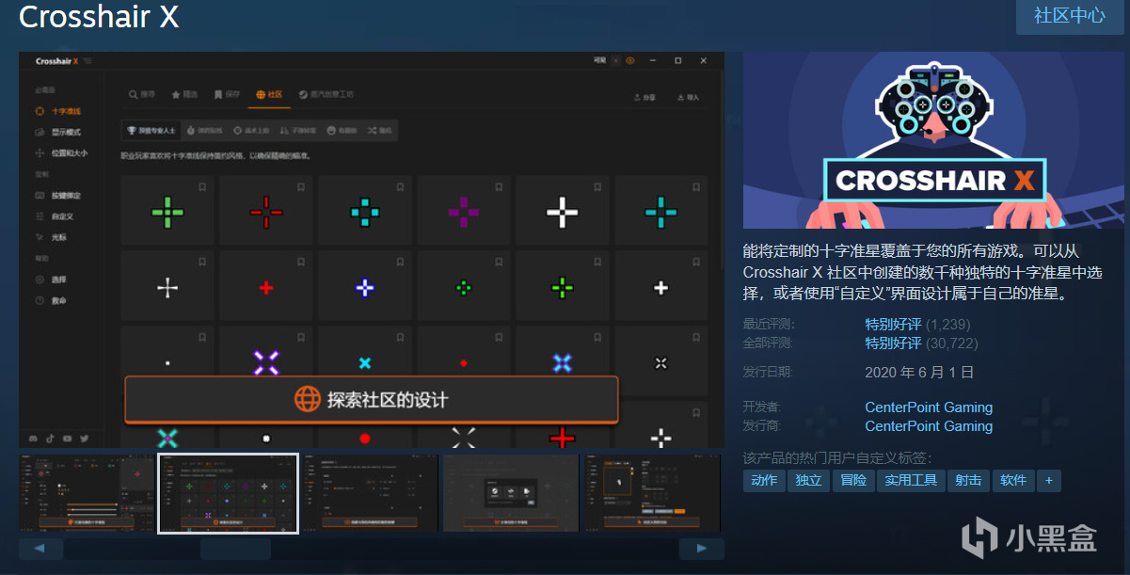Switch to the 搜寻 search tab
1130x575 pixels.
pyautogui.click(x=142, y=95)
